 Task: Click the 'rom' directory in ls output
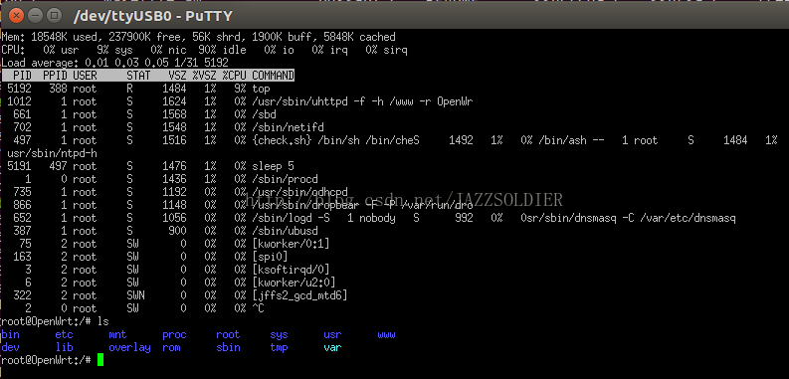[x=171, y=347]
